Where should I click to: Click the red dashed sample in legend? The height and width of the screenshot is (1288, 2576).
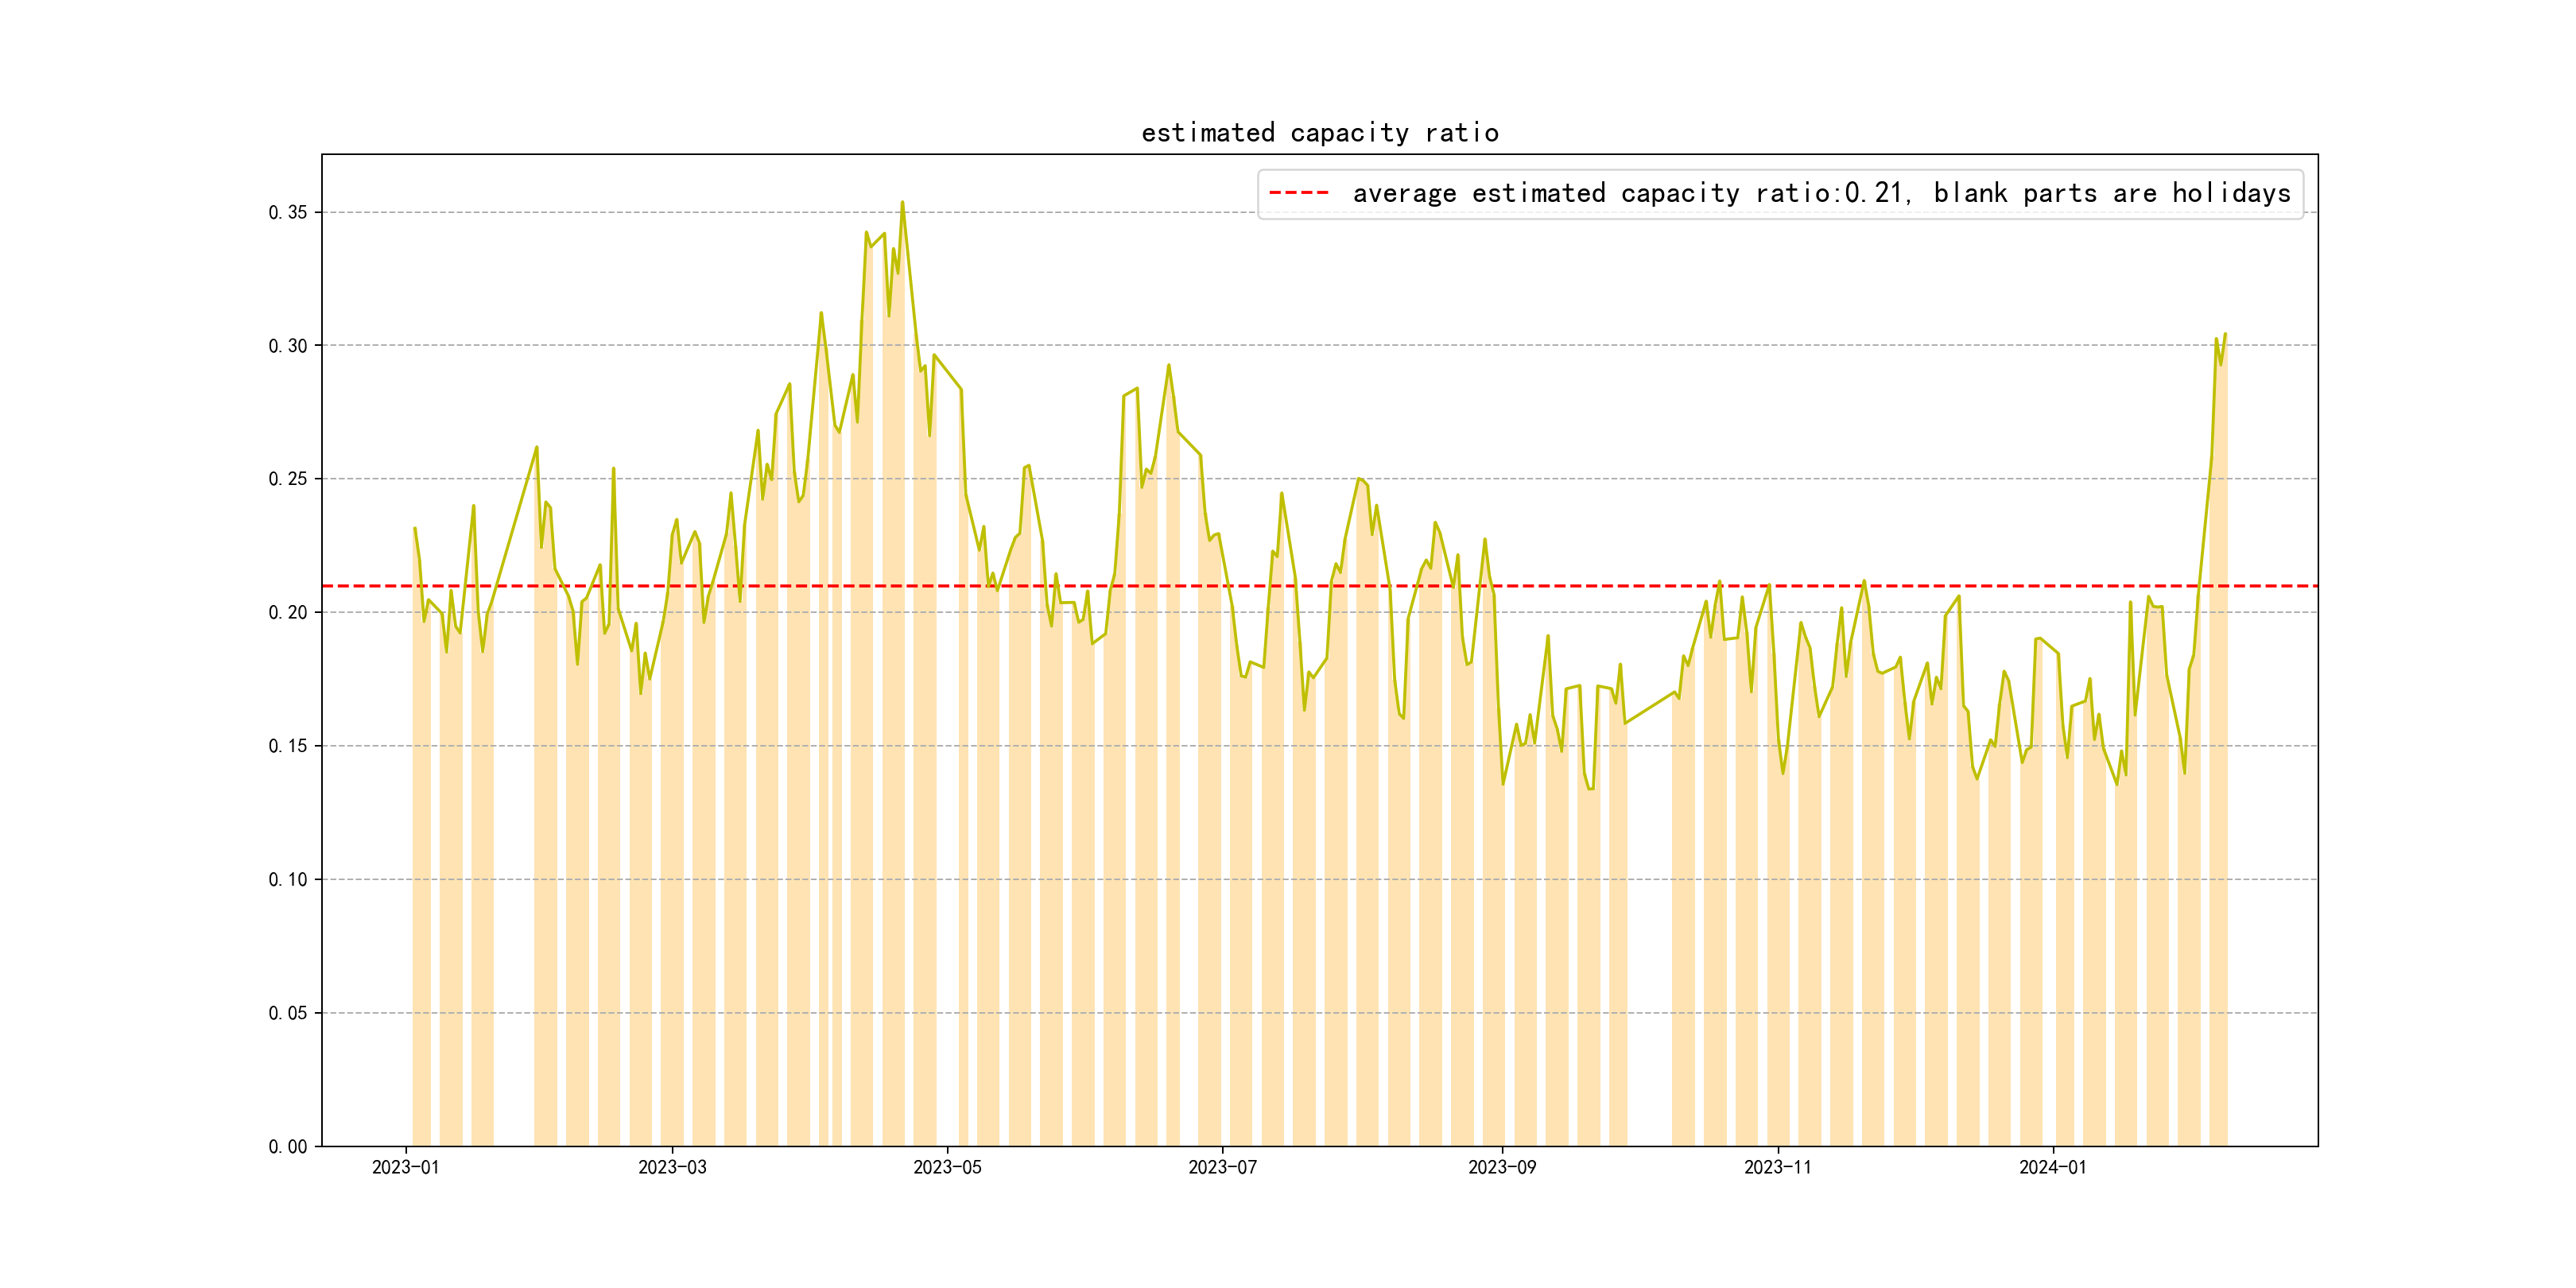click(x=1298, y=193)
